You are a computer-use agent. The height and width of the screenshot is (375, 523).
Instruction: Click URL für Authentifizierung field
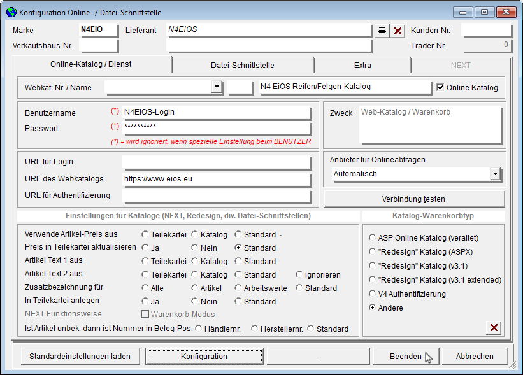pyautogui.click(x=217, y=196)
